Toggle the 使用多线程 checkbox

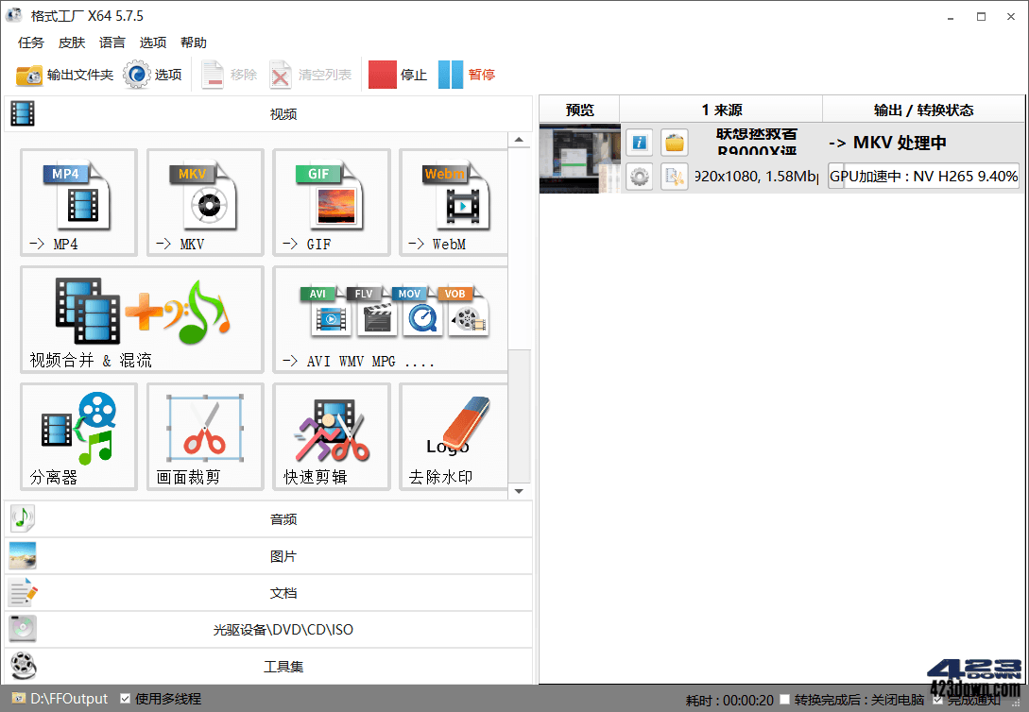126,699
